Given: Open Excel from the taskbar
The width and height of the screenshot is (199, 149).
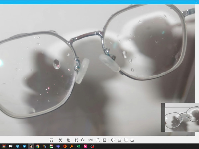Looking at the screenshot, I should coord(79,146).
